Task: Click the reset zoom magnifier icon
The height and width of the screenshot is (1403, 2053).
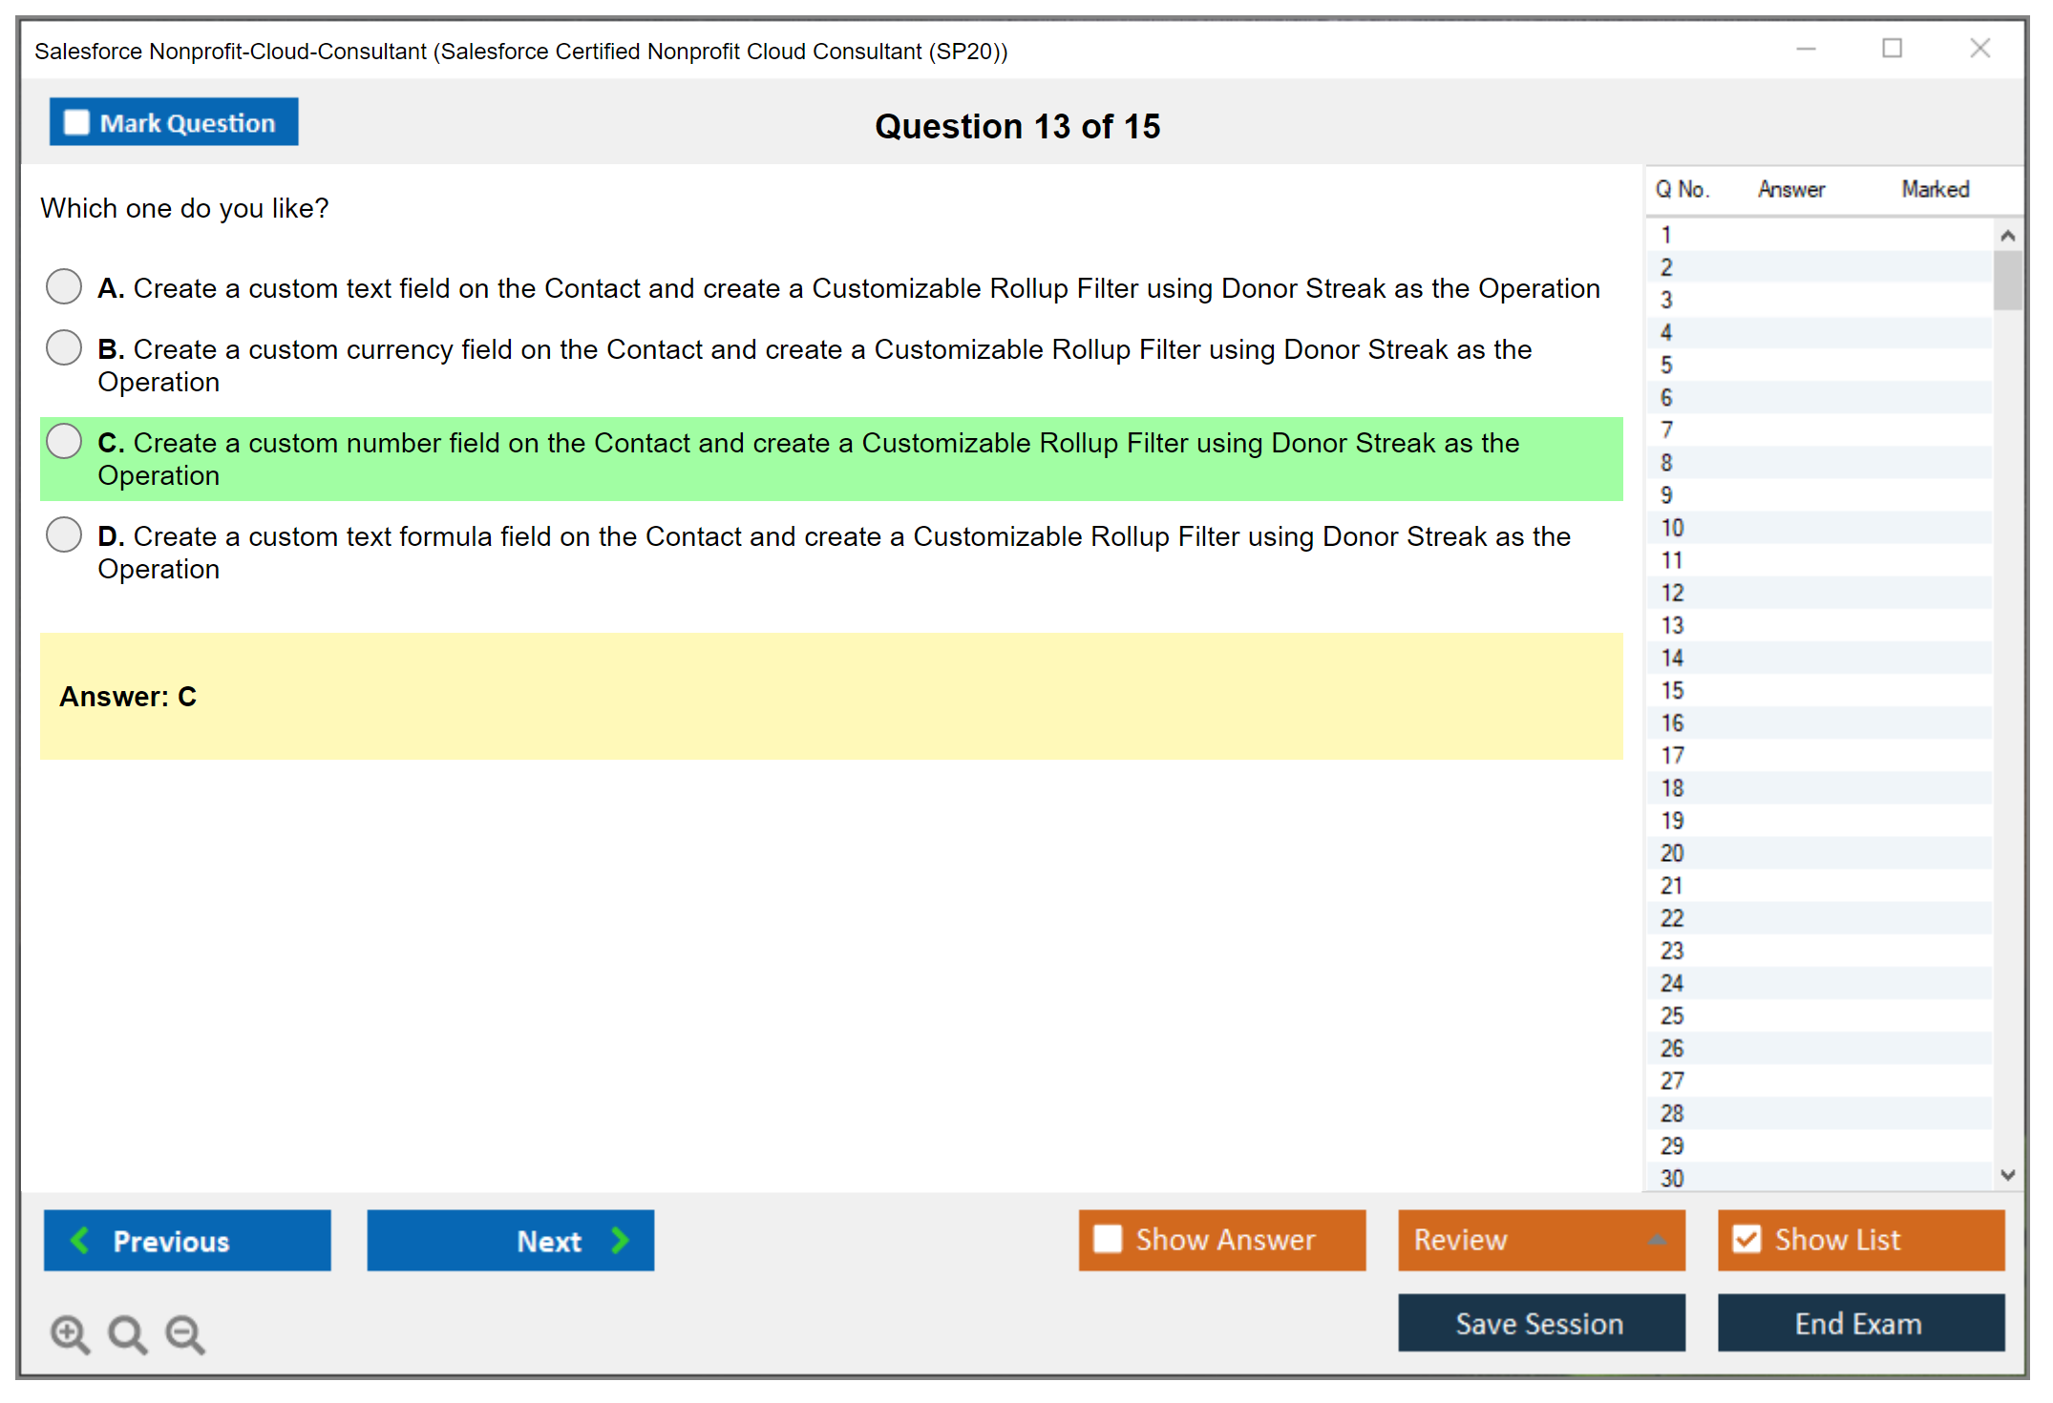Action: (127, 1333)
